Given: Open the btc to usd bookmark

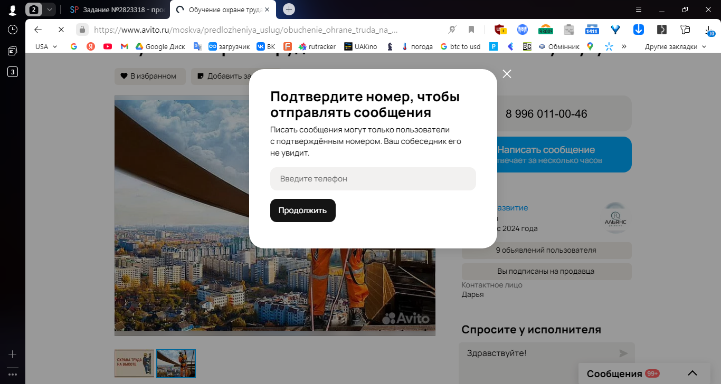Looking at the screenshot, I should coord(460,46).
